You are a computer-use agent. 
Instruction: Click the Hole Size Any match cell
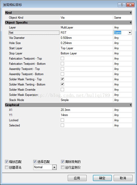(x=122, y=43)
